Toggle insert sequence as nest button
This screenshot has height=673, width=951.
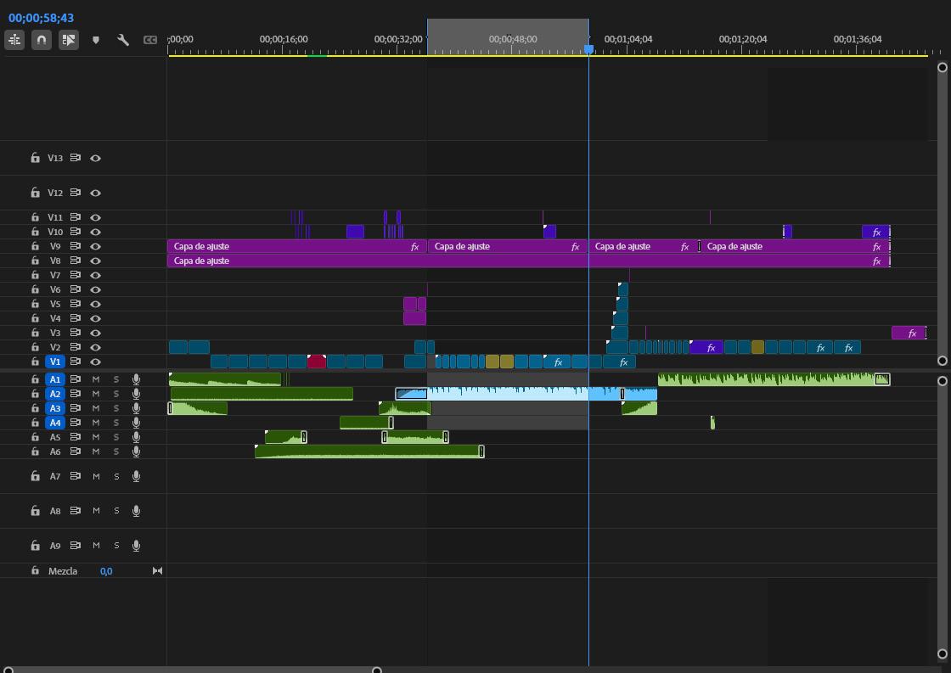click(14, 40)
